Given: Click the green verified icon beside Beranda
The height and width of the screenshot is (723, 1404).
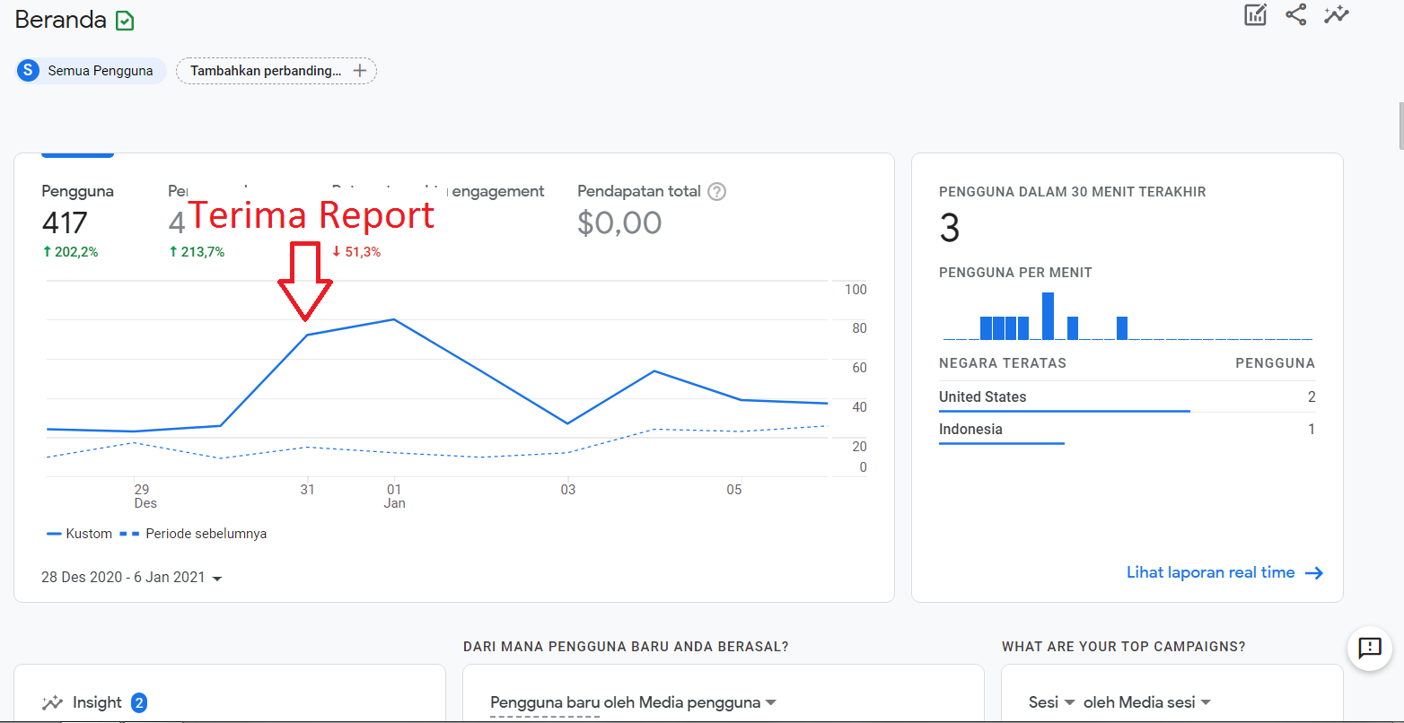Looking at the screenshot, I should (125, 21).
